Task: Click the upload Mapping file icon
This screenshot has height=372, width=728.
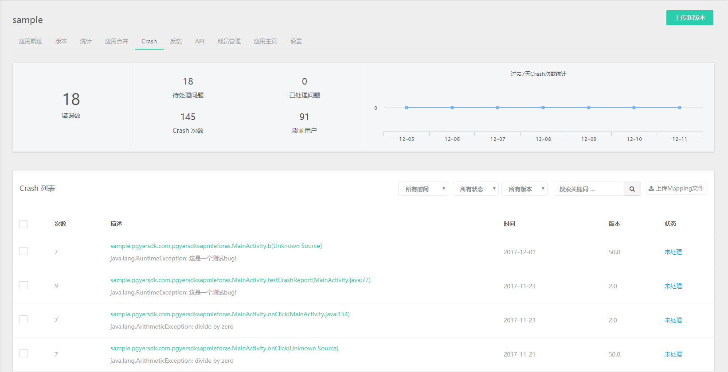Action: coord(651,189)
